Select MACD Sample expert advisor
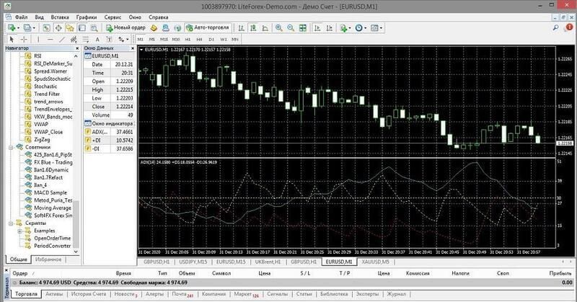Viewport: 577px width, 302px height. coord(50,192)
